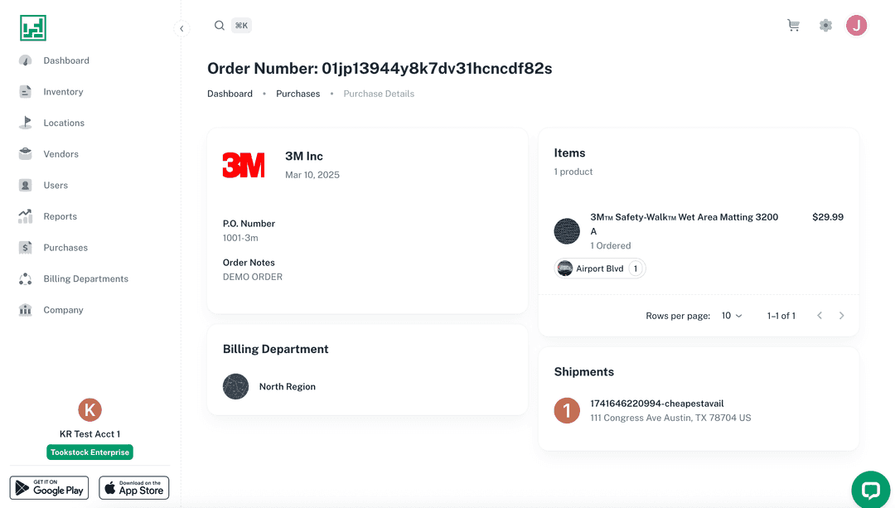Go to next page of items
Image resolution: width=895 pixels, height=508 pixels.
coord(841,316)
